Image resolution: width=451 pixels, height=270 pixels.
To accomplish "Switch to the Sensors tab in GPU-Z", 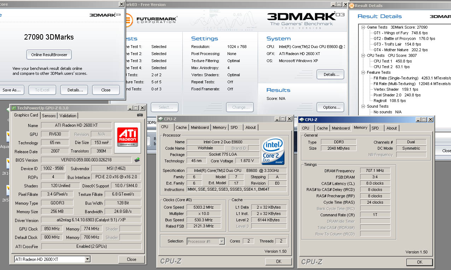I will 49,116.
